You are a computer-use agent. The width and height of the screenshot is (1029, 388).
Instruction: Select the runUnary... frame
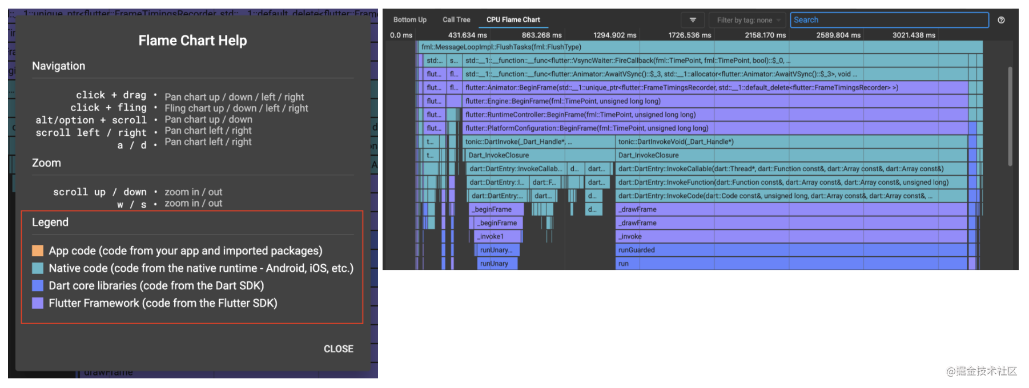tap(498, 250)
